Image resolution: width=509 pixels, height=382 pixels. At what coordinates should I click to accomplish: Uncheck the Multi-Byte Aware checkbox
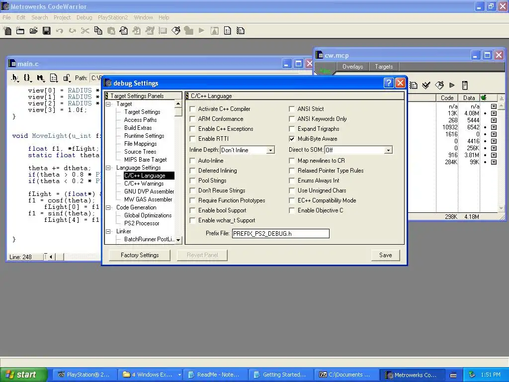point(292,139)
